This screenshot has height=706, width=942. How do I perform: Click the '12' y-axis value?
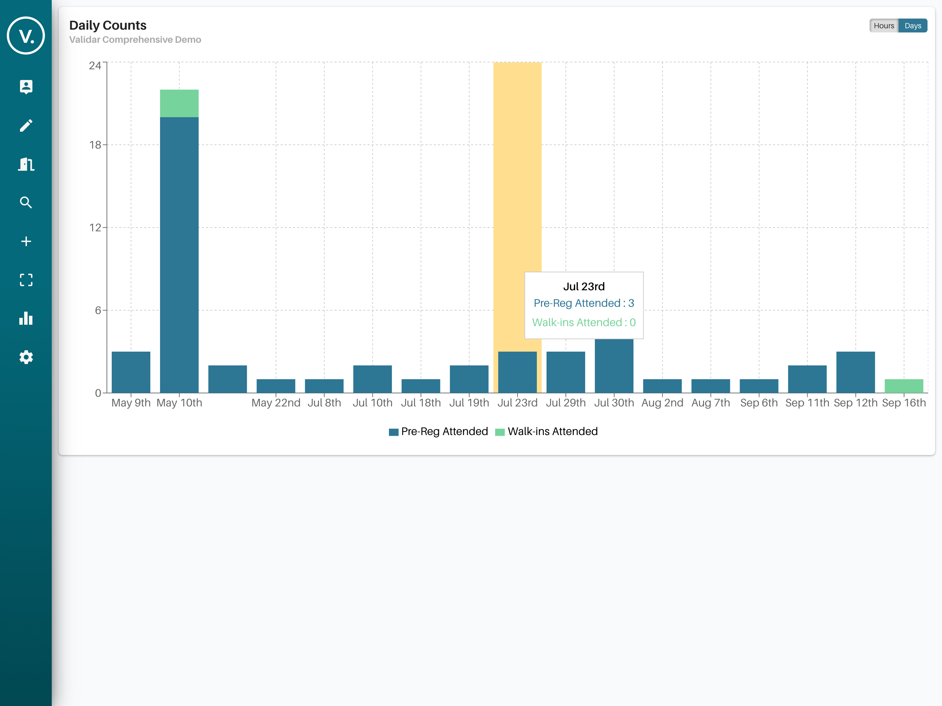[95, 228]
